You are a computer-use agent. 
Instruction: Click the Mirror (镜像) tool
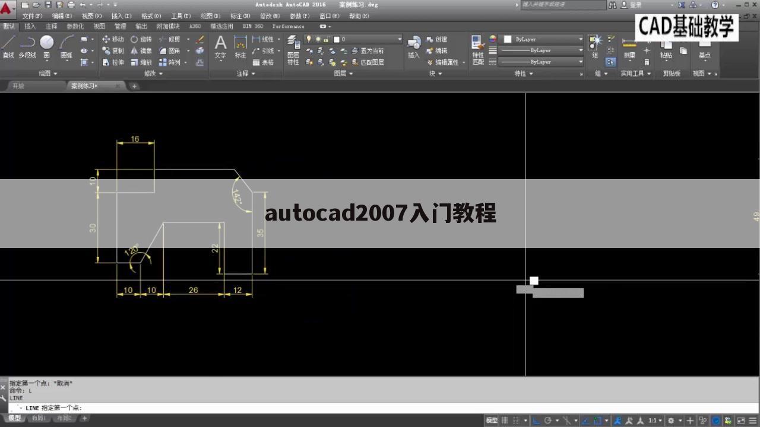click(x=141, y=50)
